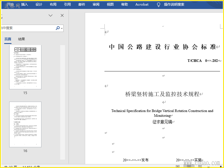
Task: Show the 页面 tab in navigation pane
Action: click(x=8, y=39)
